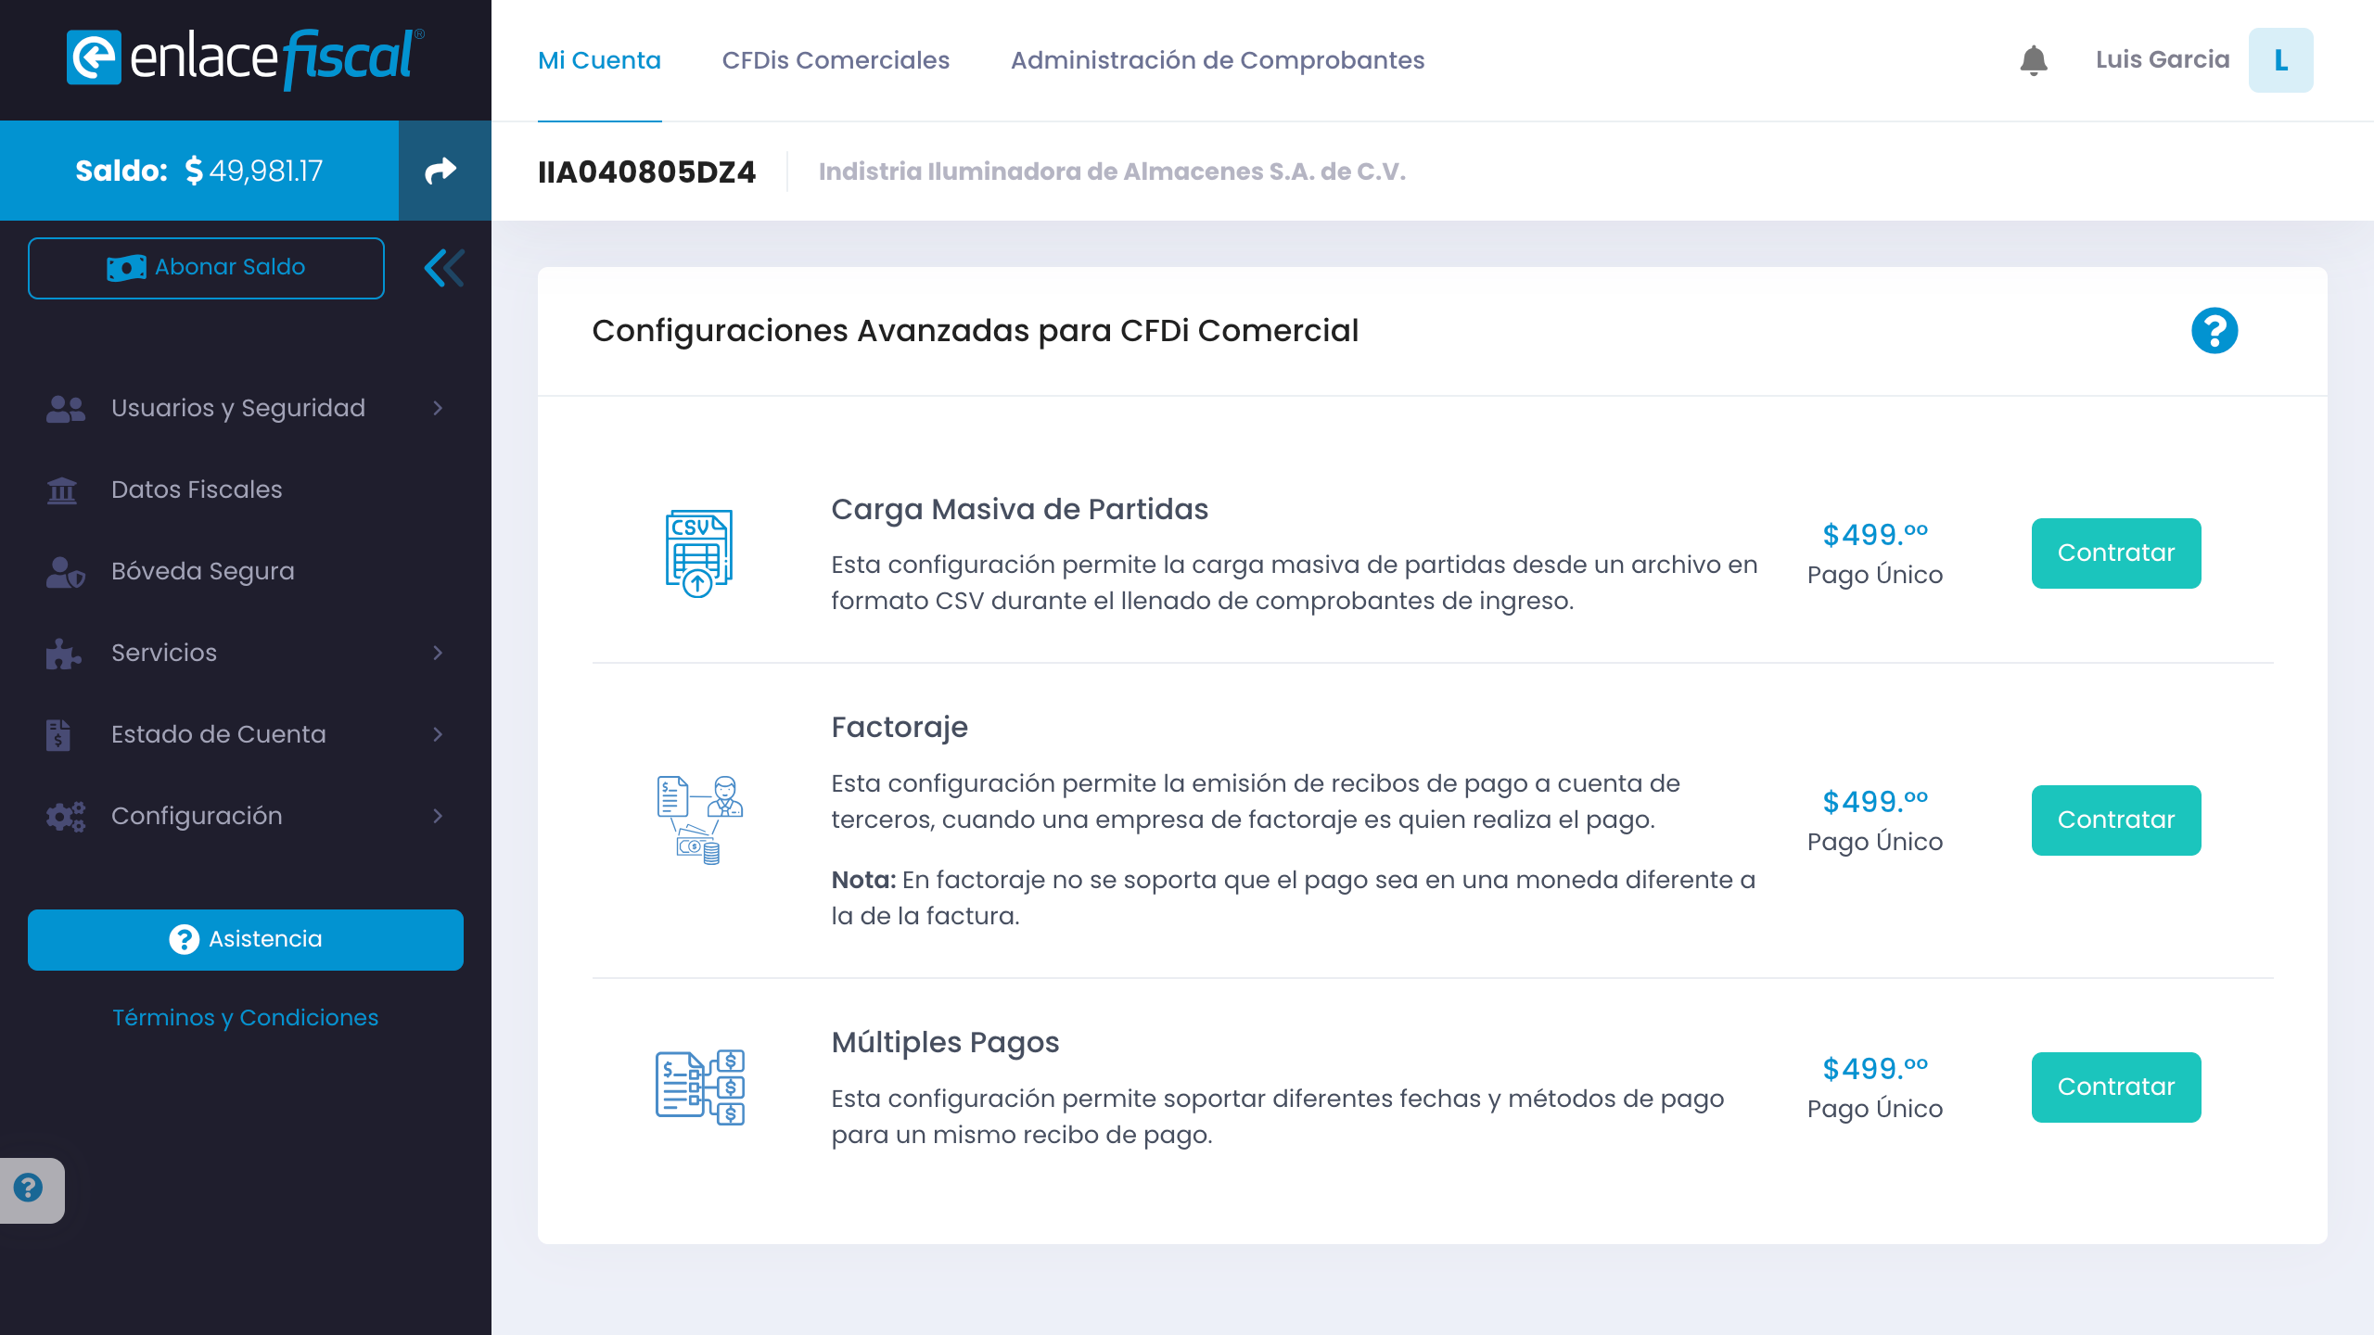Open Términos y Condiciones link

pyautogui.click(x=245, y=1017)
